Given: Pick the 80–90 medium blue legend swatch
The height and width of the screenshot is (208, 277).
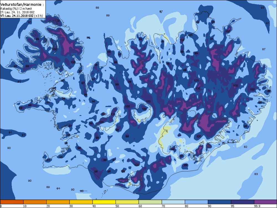Looking at the screenshot, I should pos(196,202).
